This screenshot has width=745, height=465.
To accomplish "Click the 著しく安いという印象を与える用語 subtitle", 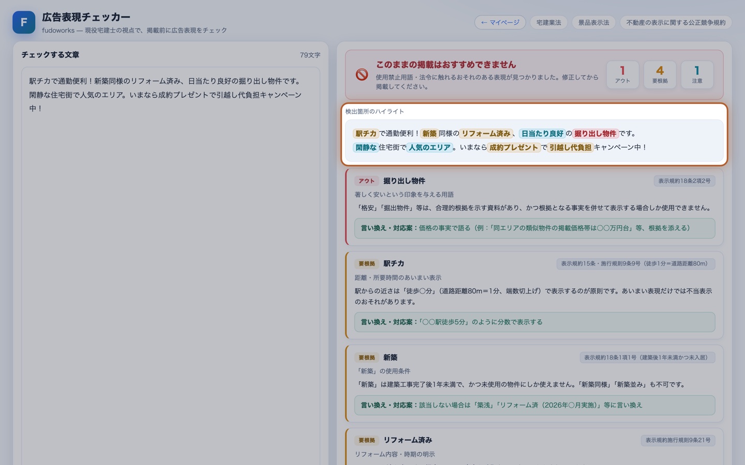I will coord(404,194).
